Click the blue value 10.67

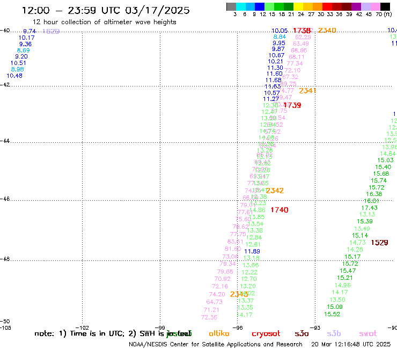point(276,55)
